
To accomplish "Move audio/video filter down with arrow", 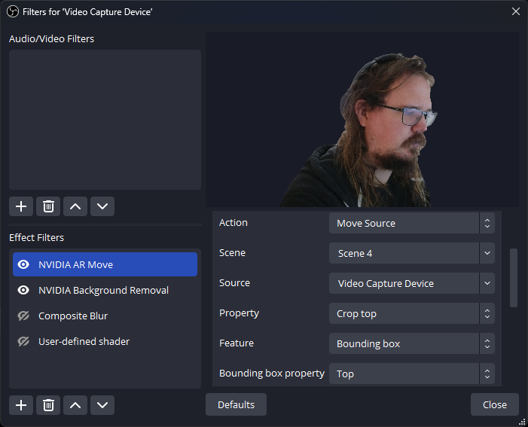I will click(x=102, y=206).
